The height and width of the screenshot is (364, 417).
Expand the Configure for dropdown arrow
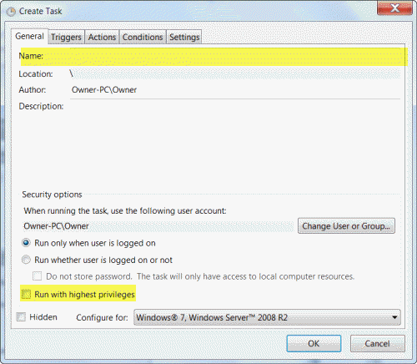click(x=394, y=317)
